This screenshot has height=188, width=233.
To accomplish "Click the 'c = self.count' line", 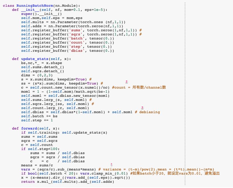I will [x=37, y=145].
